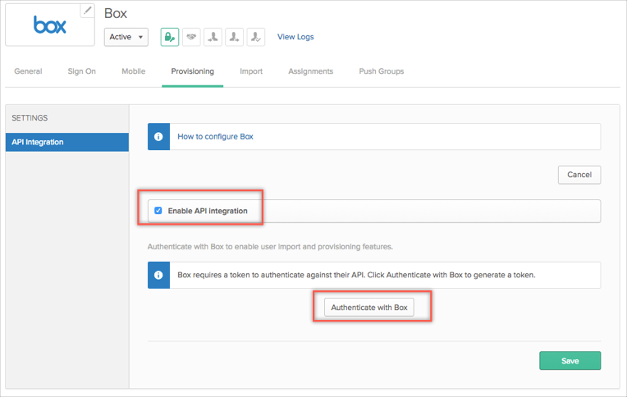
Task: Open the Active status dropdown
Action: tap(126, 37)
